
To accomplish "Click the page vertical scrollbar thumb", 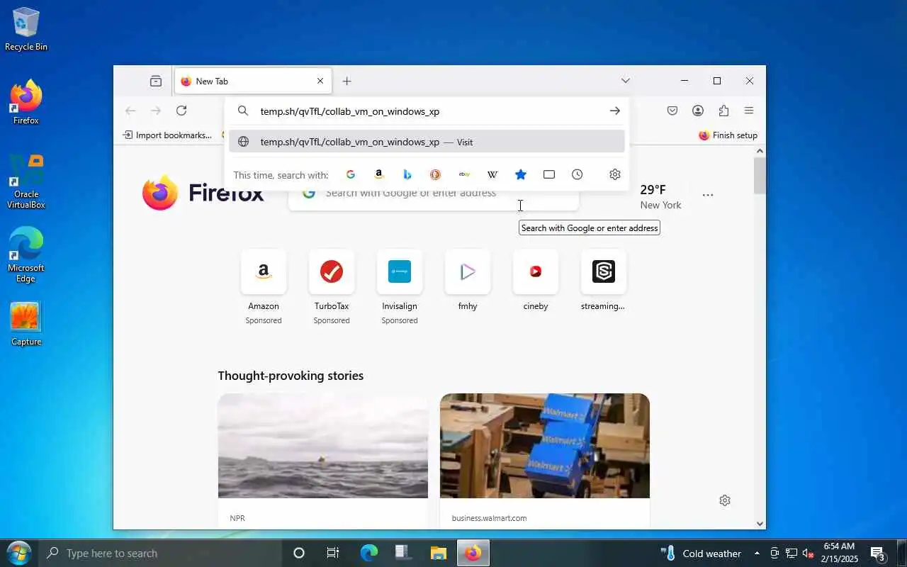I will point(760,175).
